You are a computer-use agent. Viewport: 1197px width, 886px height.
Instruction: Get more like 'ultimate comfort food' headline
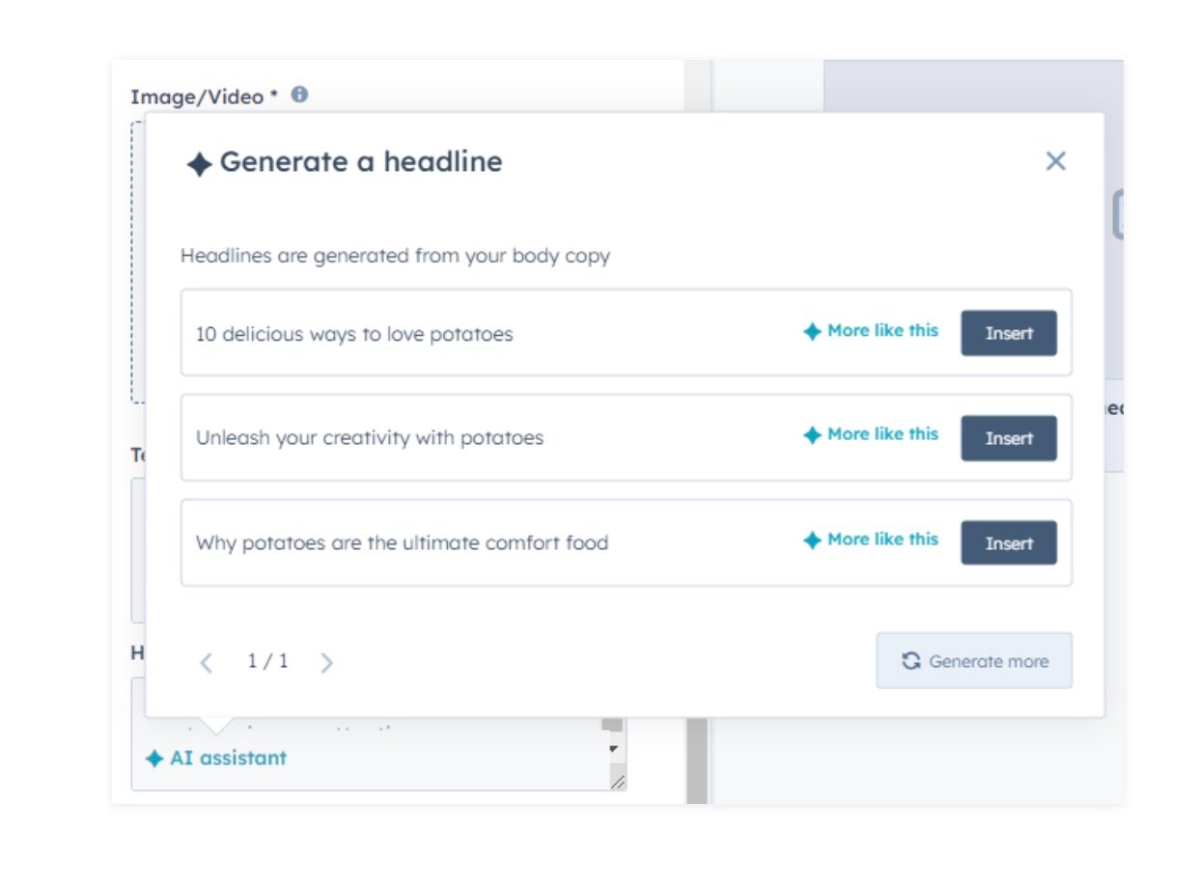pyautogui.click(x=871, y=540)
